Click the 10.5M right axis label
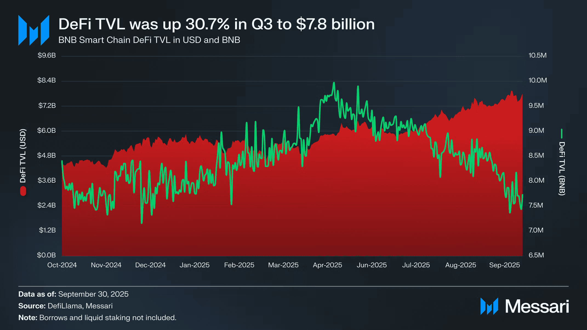 click(537, 55)
